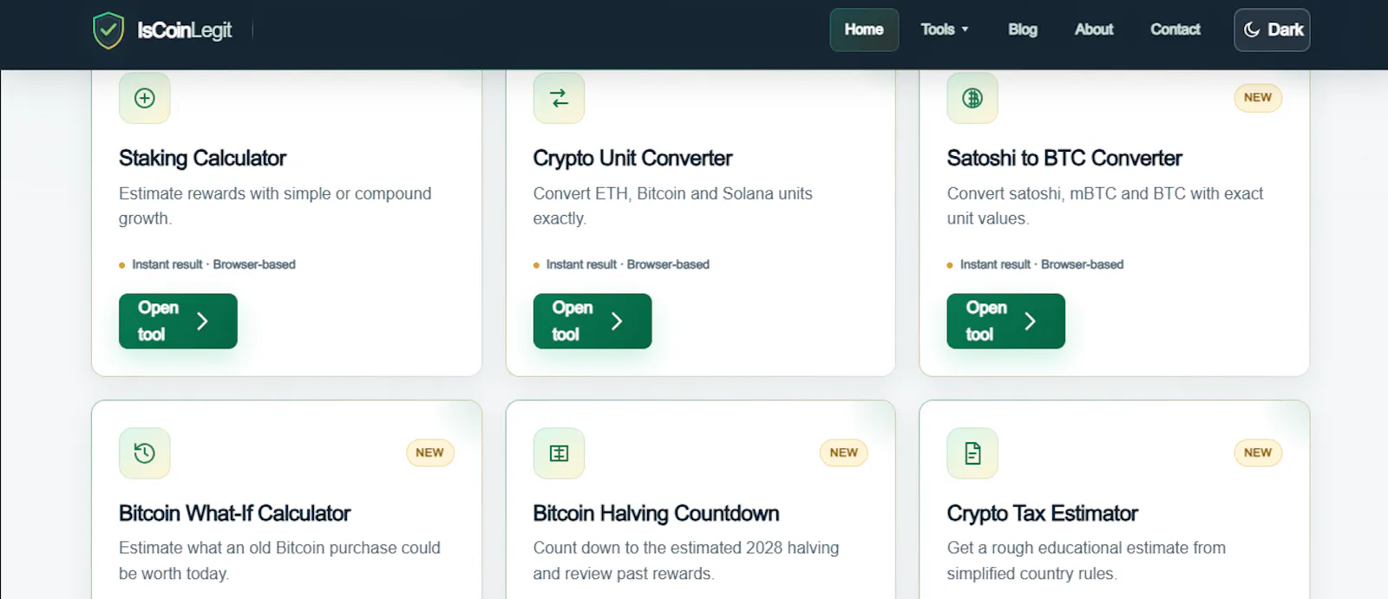Click 'Estimate rewards with simple or compound growth' text
This screenshot has width=1388, height=599.
pyautogui.click(x=275, y=205)
